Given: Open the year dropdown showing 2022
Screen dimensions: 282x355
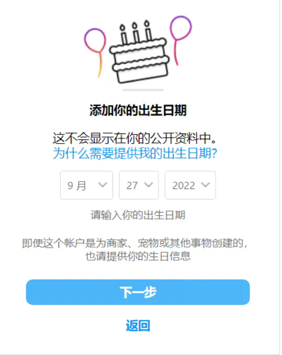Looking at the screenshot, I should click(190, 185).
